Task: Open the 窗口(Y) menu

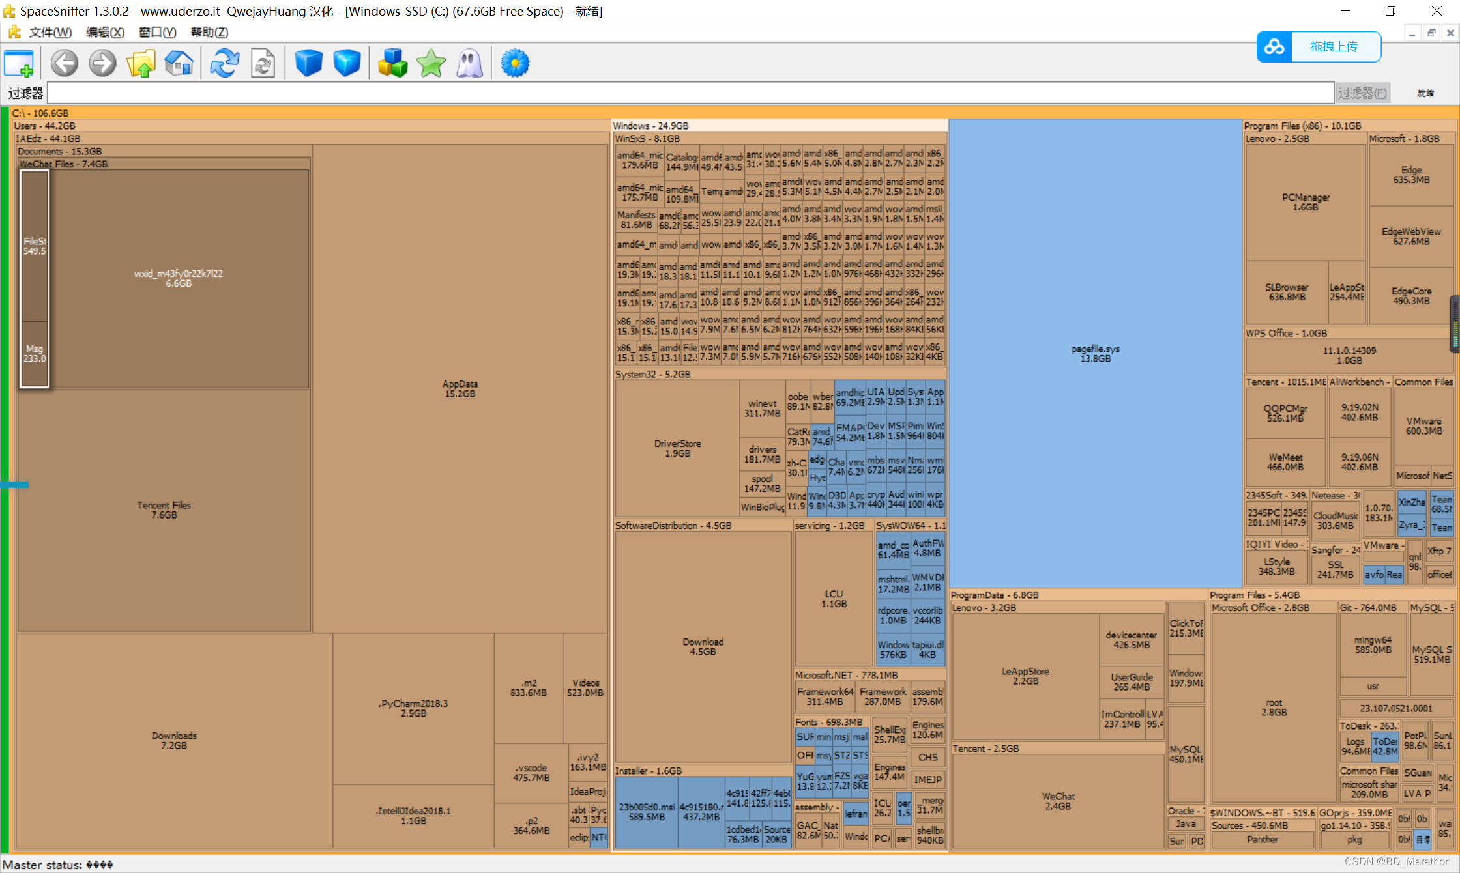Action: tap(157, 33)
